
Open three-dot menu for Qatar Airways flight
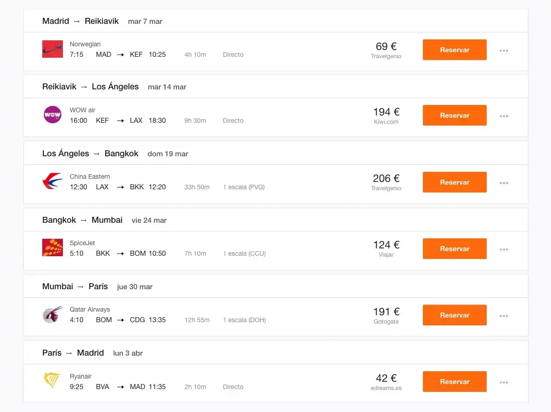504,316
